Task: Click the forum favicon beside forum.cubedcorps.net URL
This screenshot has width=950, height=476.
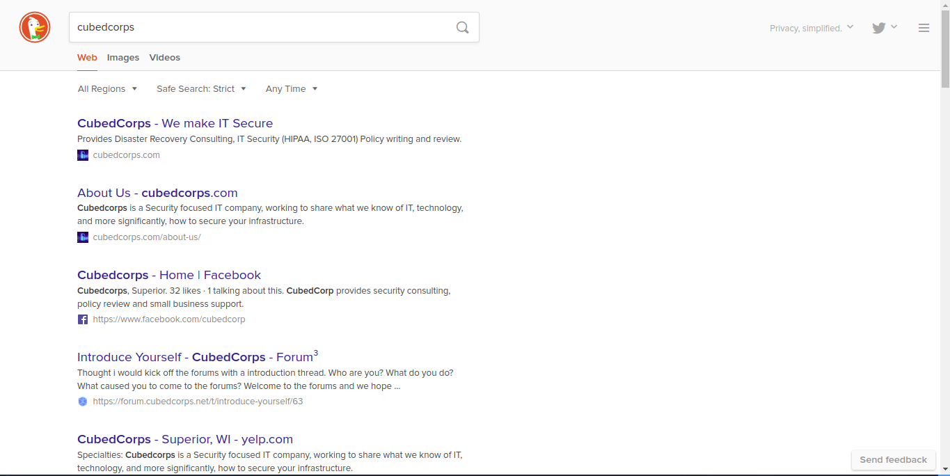Action: (83, 402)
